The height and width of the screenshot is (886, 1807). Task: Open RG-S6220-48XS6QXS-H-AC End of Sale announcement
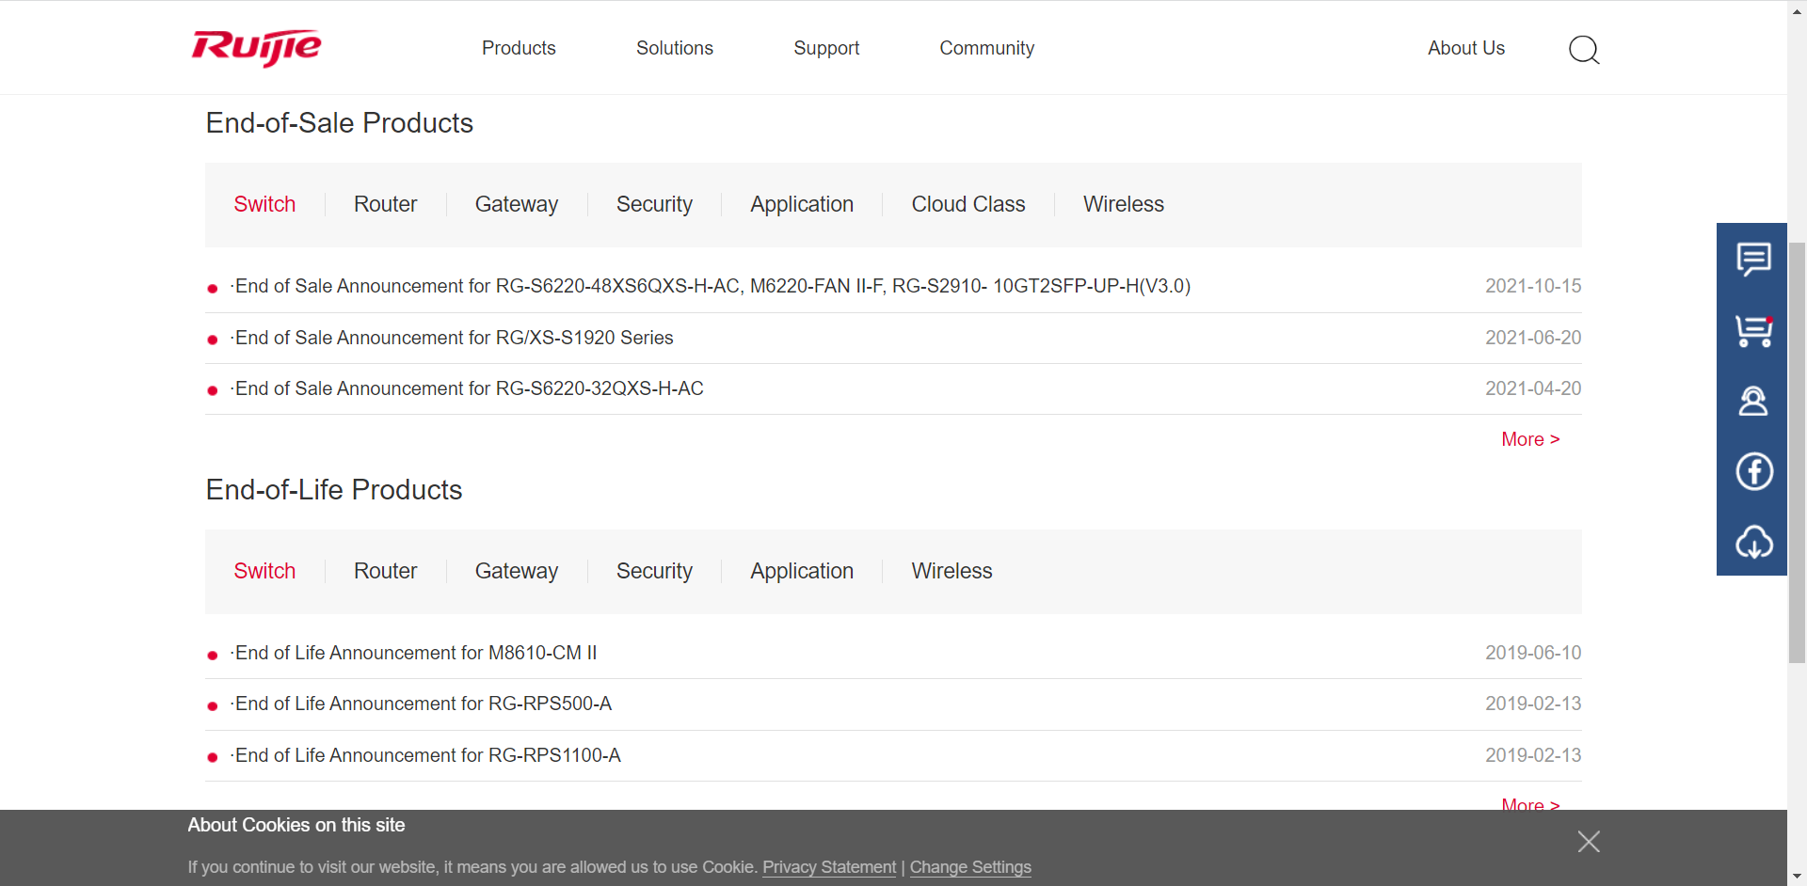(712, 286)
